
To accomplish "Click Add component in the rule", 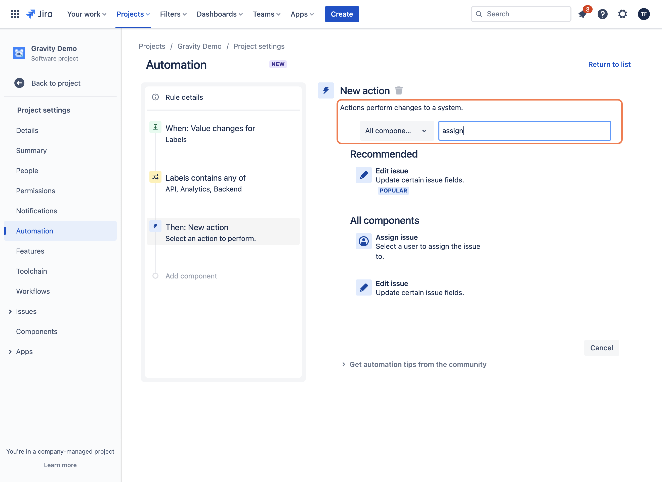I will (191, 276).
